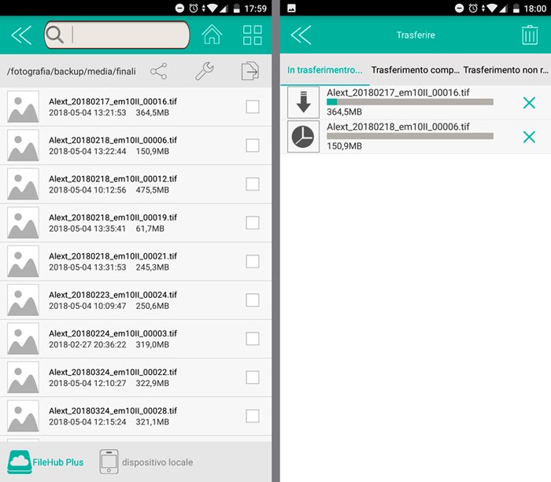The image size is (551, 482).
Task: Tap the /fotografia/backup/media/finali path
Action: [72, 72]
